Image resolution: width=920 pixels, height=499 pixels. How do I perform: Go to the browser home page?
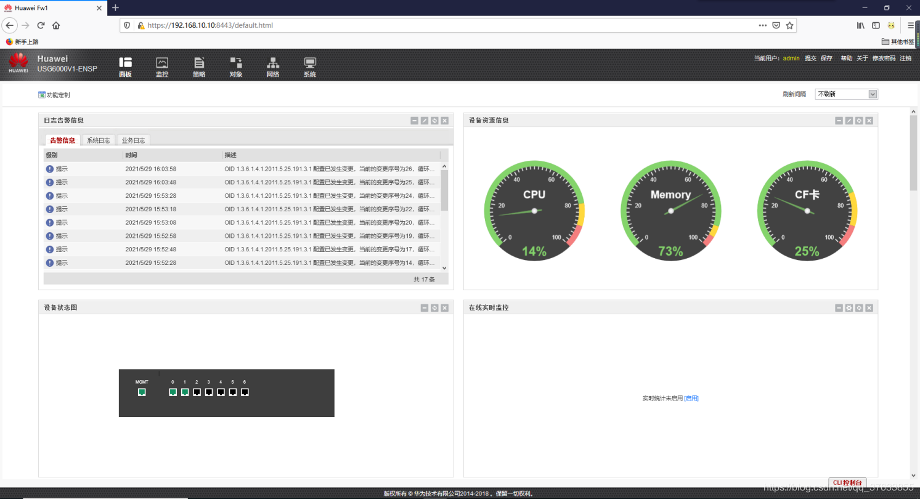tap(56, 25)
